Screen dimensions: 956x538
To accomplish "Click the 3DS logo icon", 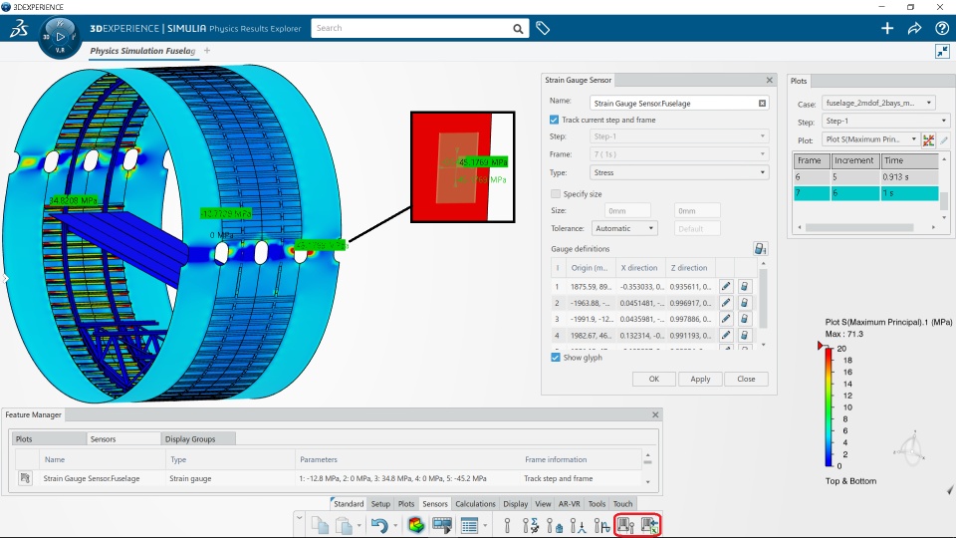I will point(19,28).
